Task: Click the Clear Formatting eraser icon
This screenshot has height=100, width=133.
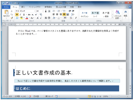Action: click(41, 14)
